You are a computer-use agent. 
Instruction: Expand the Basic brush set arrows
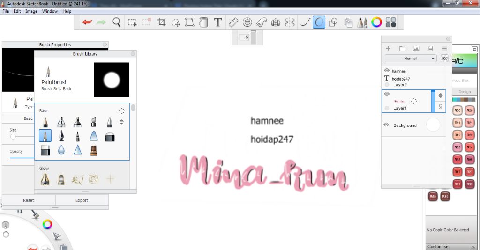pos(121,122)
